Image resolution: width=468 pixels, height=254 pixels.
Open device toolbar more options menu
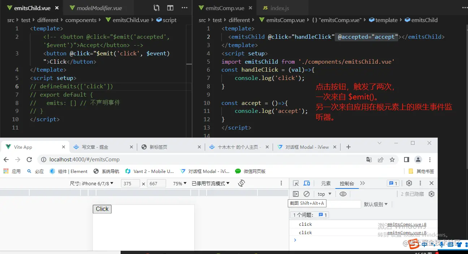pos(281,183)
